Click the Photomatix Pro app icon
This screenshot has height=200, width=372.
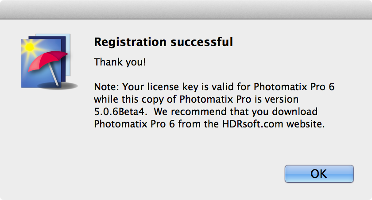tap(49, 62)
